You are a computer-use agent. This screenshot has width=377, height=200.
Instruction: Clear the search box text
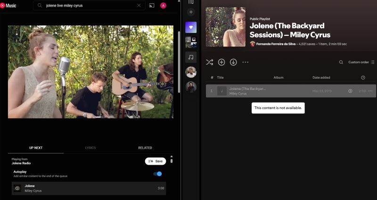click(x=139, y=6)
